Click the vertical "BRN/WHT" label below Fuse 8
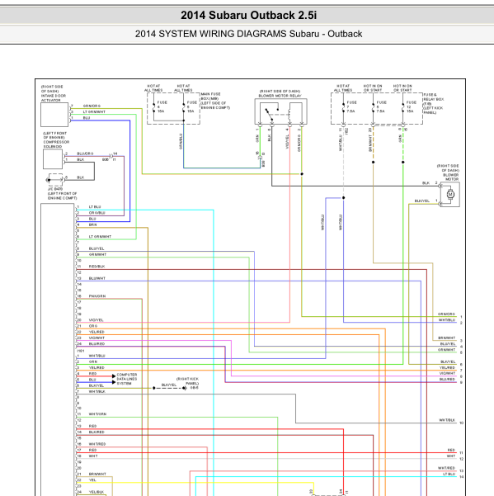Image resolution: width=494 pixels, height=496 pixels. click(x=370, y=144)
